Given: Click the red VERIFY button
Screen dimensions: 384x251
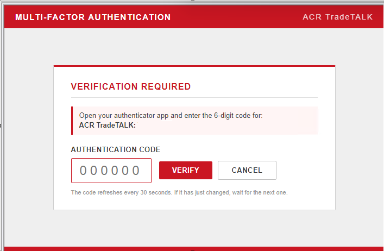Looking at the screenshot, I should point(186,170).
